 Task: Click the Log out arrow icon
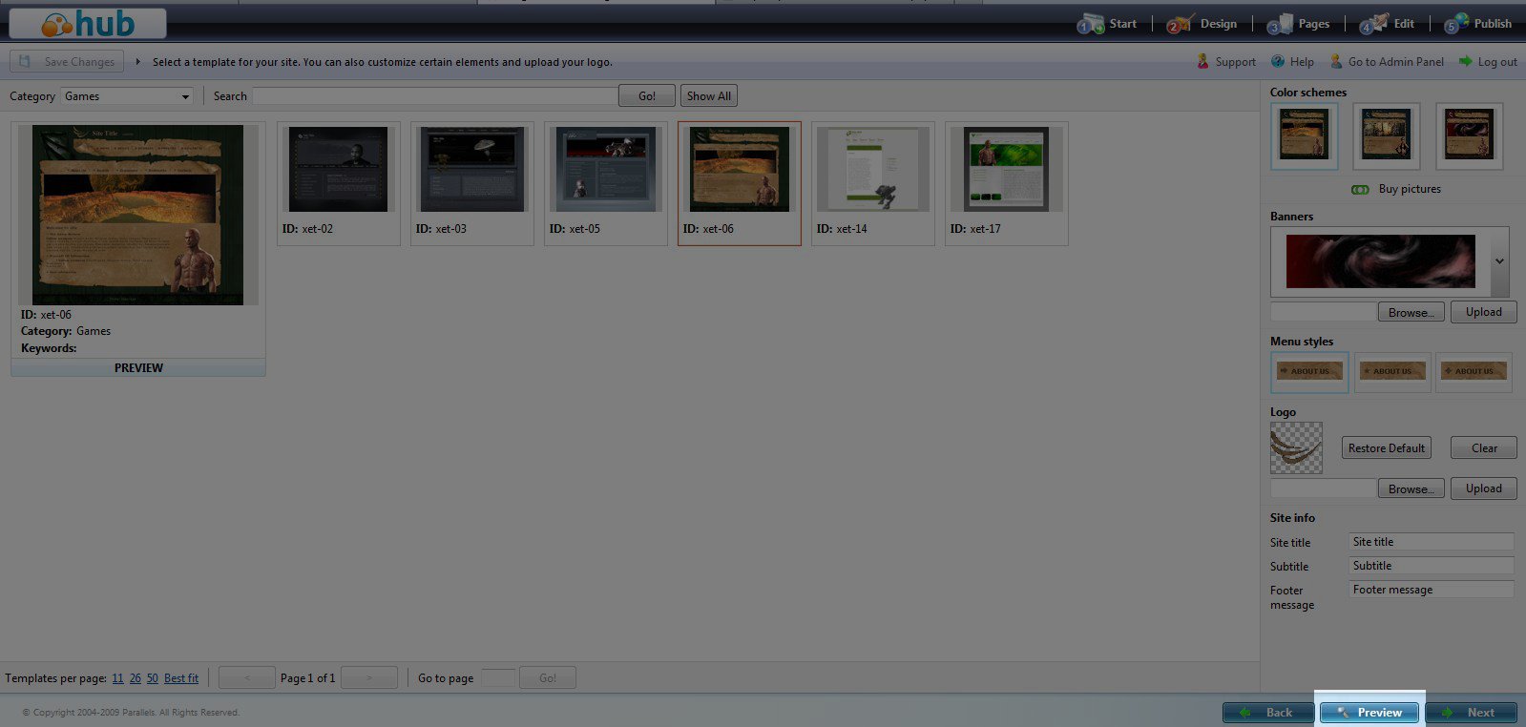click(x=1466, y=62)
